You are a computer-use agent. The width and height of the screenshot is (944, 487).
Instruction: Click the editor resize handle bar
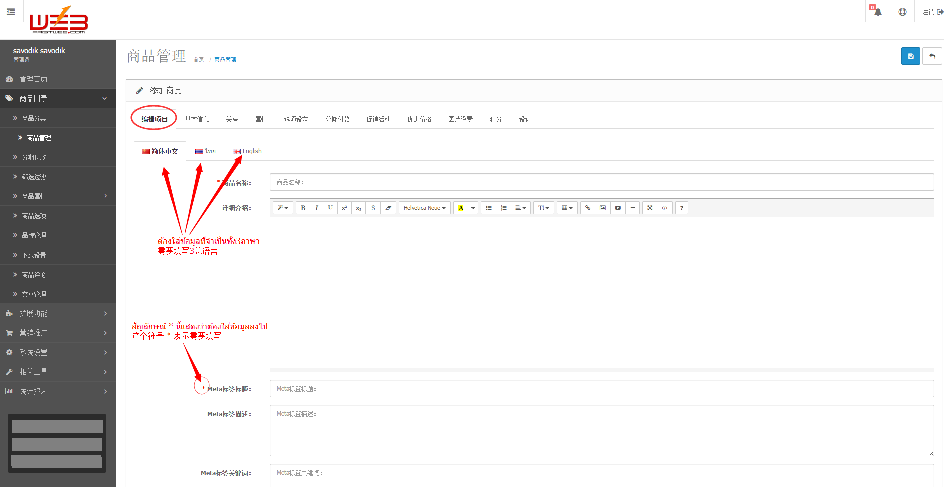(x=602, y=370)
